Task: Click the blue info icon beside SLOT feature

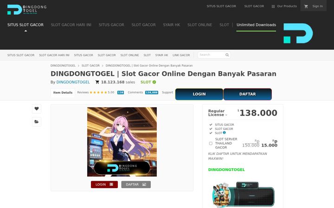Action: pyautogui.click(x=225, y=133)
